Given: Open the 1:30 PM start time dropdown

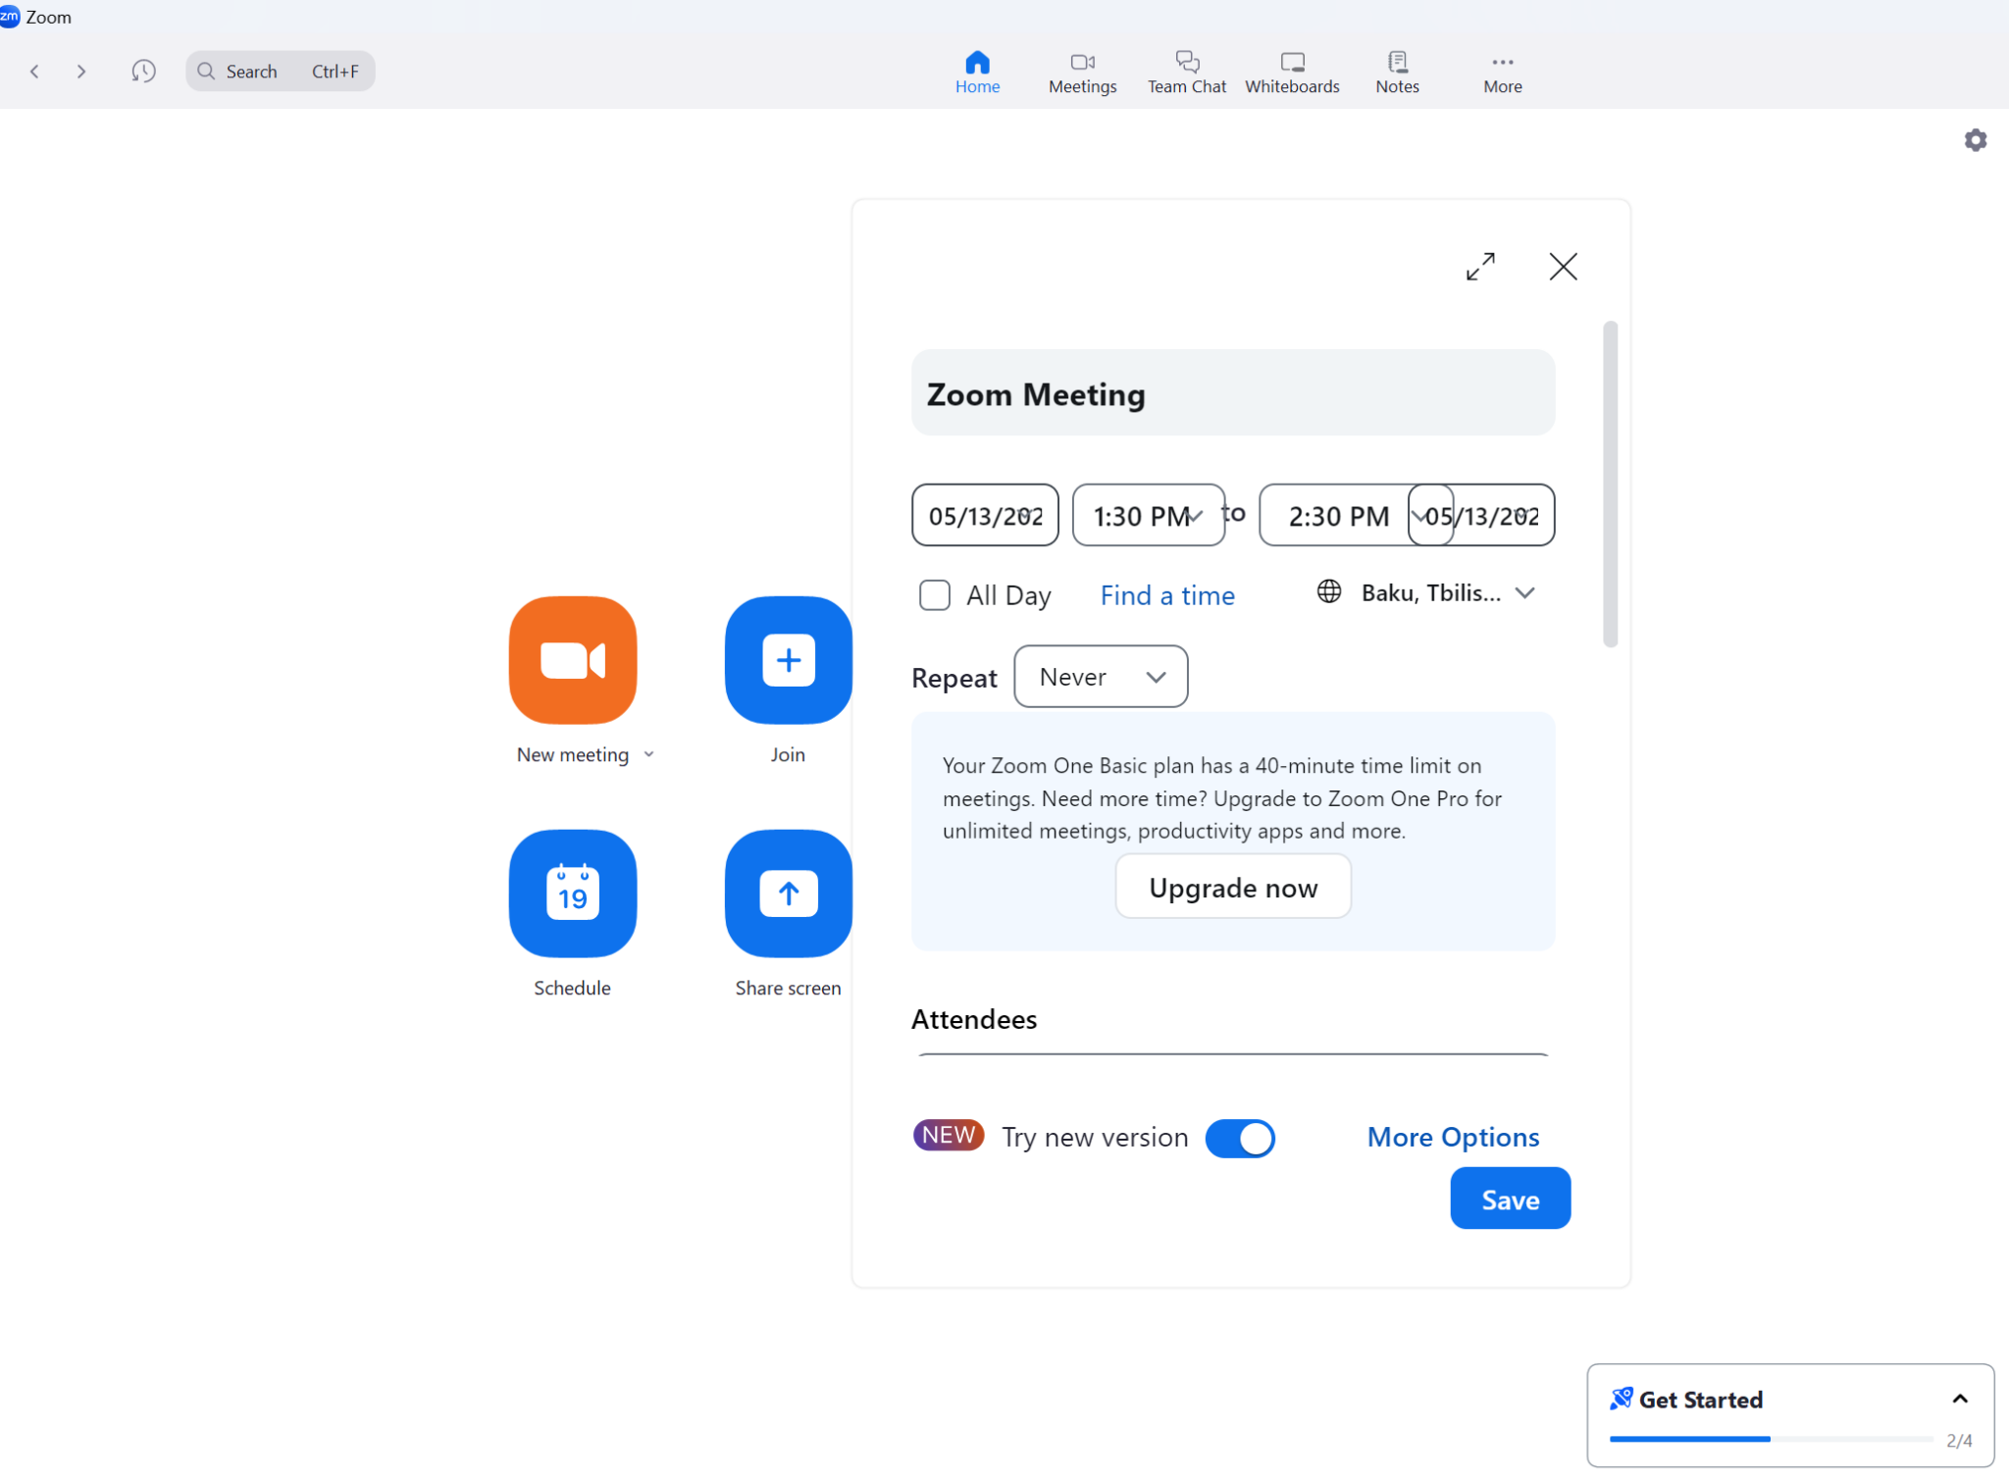Looking at the screenshot, I should click(x=1148, y=515).
